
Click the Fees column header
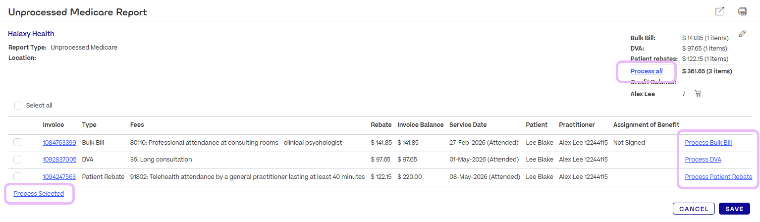click(137, 125)
